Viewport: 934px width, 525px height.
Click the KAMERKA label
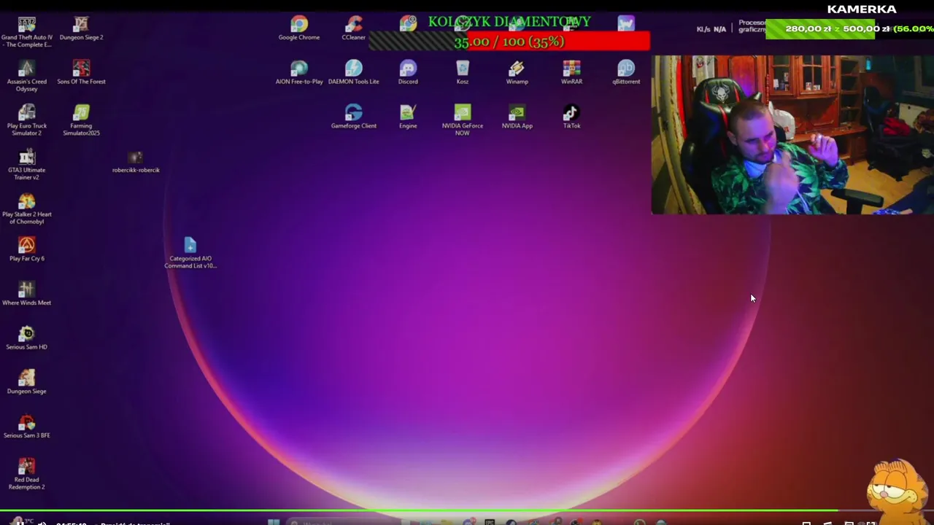pos(862,9)
